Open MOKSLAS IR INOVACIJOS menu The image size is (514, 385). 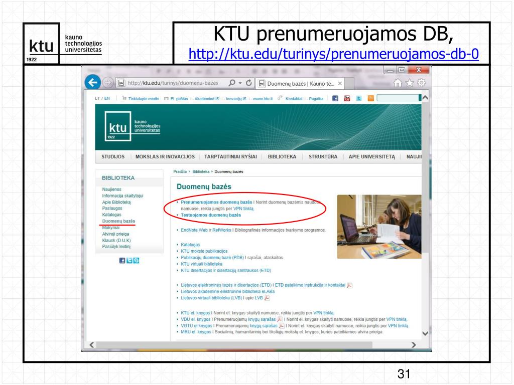165,157
